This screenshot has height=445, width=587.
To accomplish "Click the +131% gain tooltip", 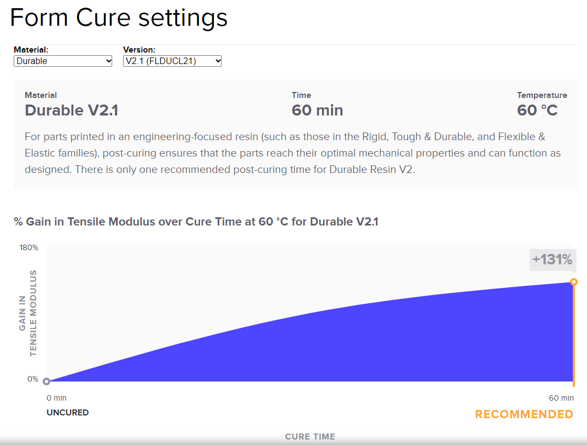I will coord(552,259).
